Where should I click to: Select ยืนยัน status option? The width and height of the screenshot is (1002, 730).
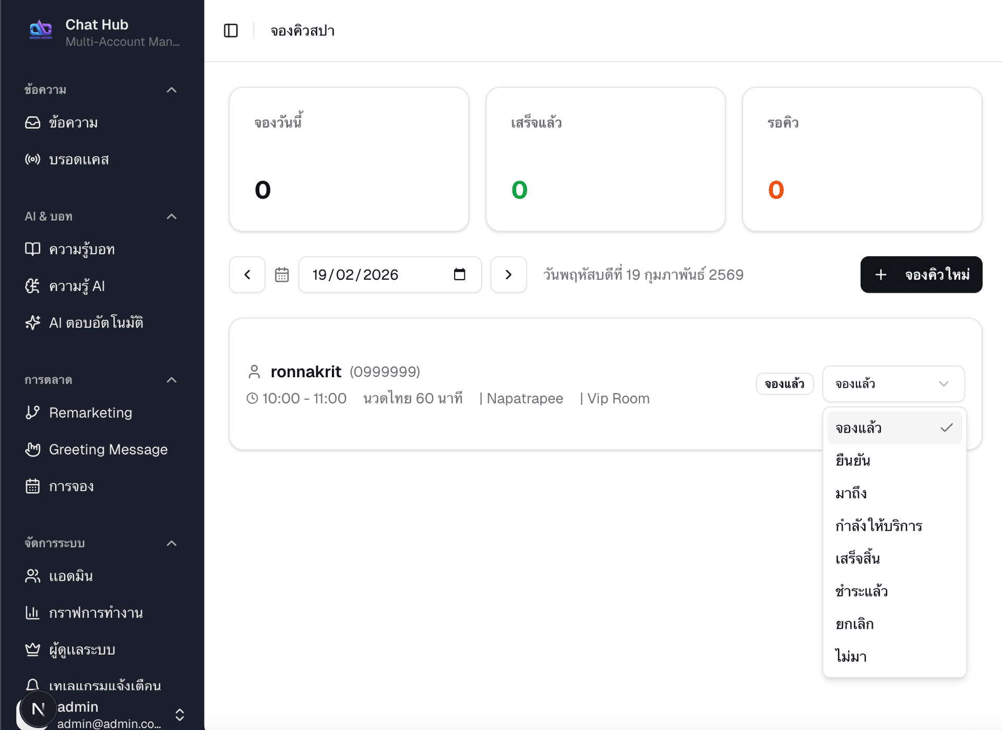tap(853, 460)
